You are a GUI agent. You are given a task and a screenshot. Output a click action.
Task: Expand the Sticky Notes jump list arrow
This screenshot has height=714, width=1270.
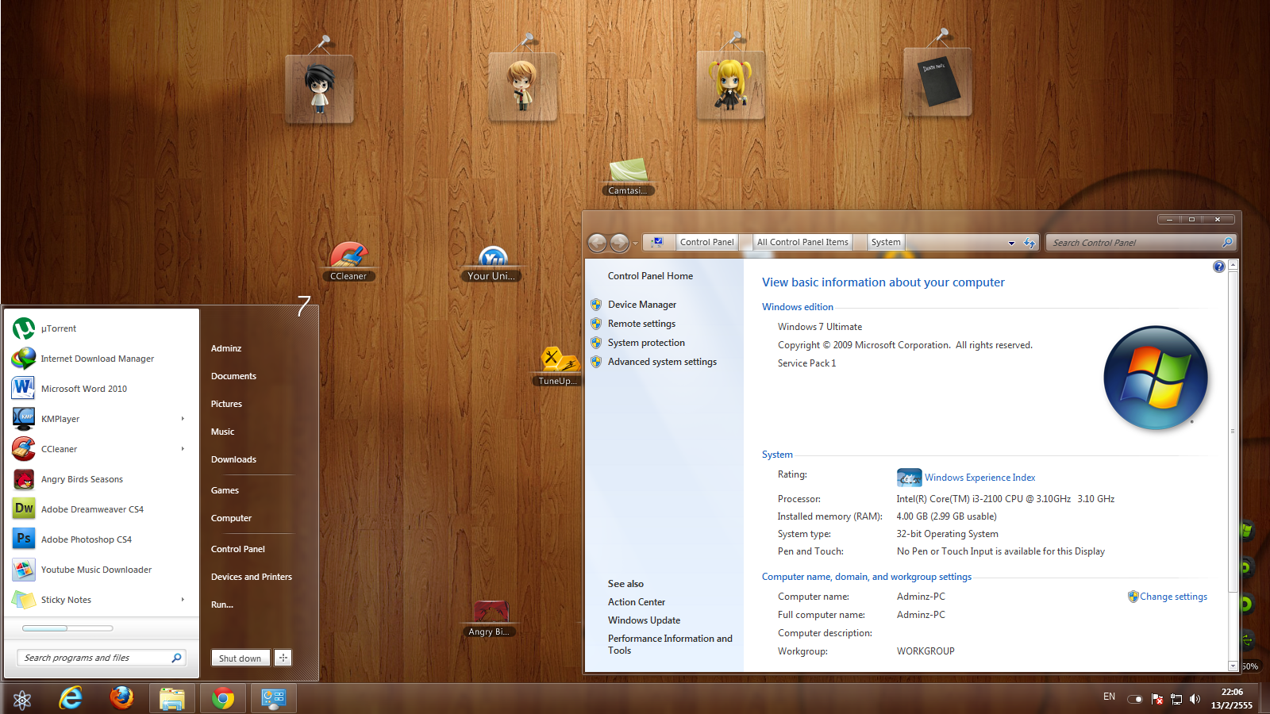click(183, 600)
